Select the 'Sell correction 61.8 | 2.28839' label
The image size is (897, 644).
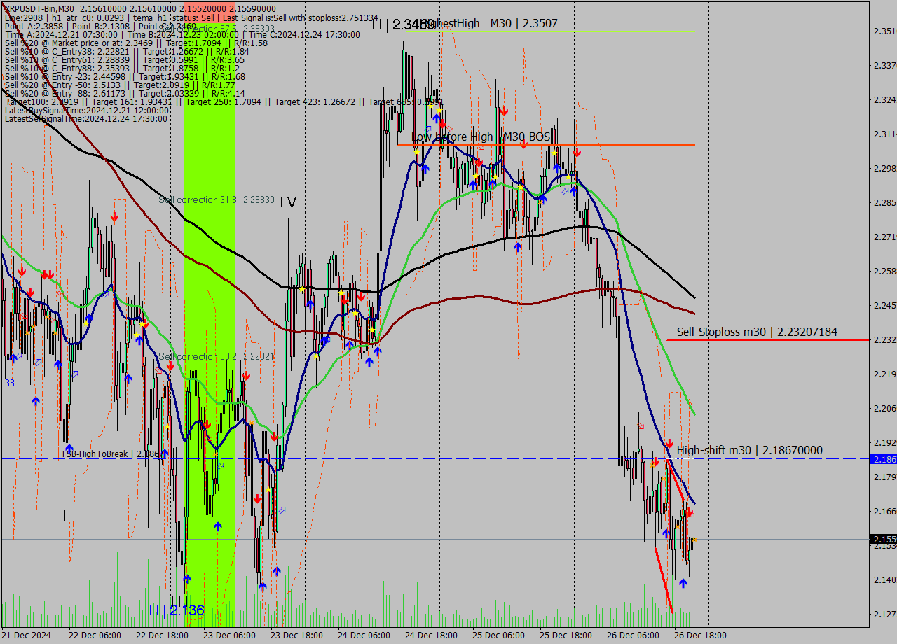pos(217,199)
